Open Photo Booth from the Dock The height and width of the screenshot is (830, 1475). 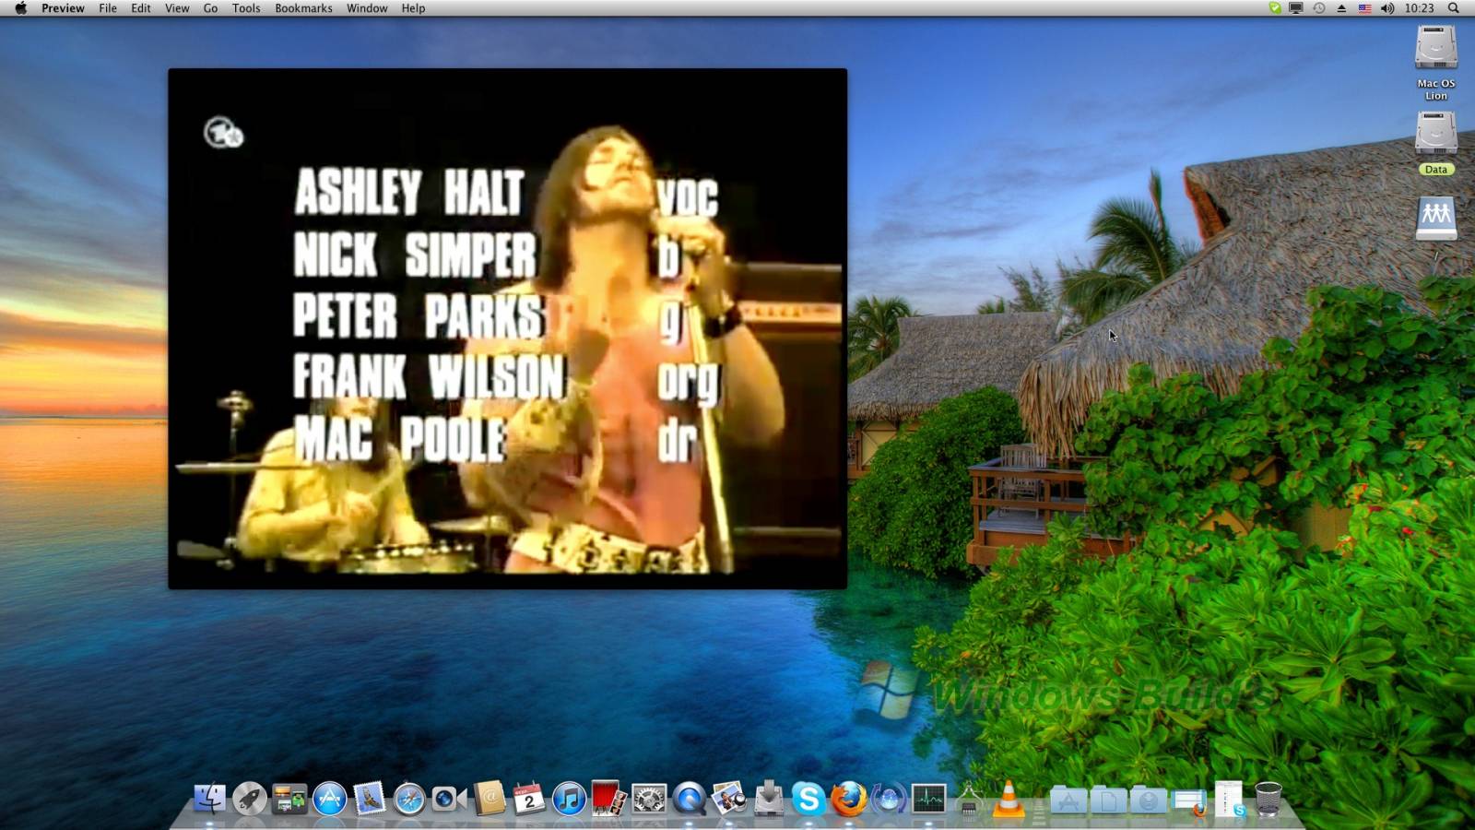pyautogui.click(x=608, y=799)
